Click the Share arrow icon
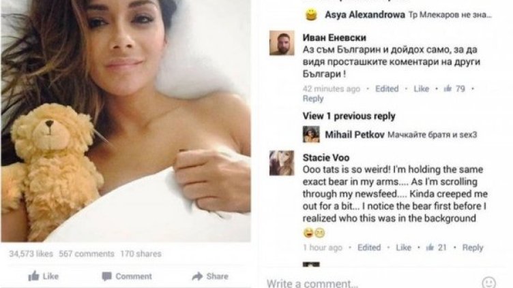Image resolution: width=513 pixels, height=288 pixels. click(x=197, y=276)
